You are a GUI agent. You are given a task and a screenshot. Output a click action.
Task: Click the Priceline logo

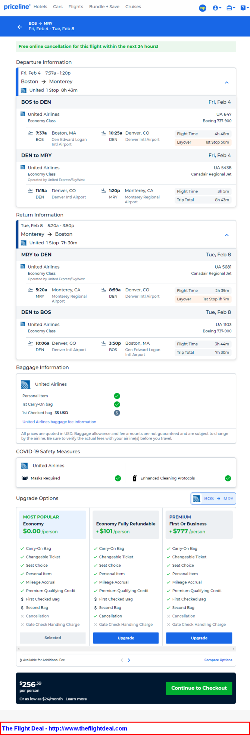(17, 7)
